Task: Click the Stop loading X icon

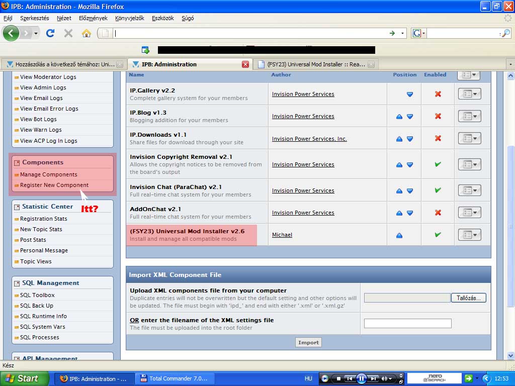Action: (x=68, y=33)
